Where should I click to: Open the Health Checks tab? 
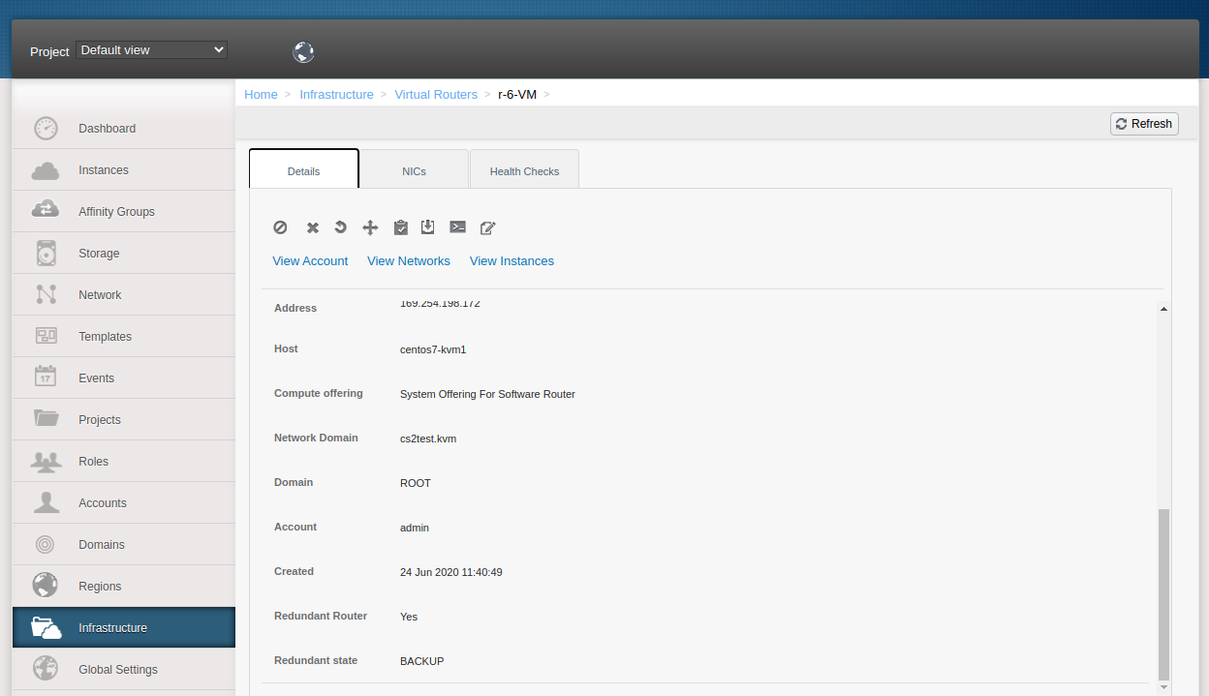pos(524,169)
